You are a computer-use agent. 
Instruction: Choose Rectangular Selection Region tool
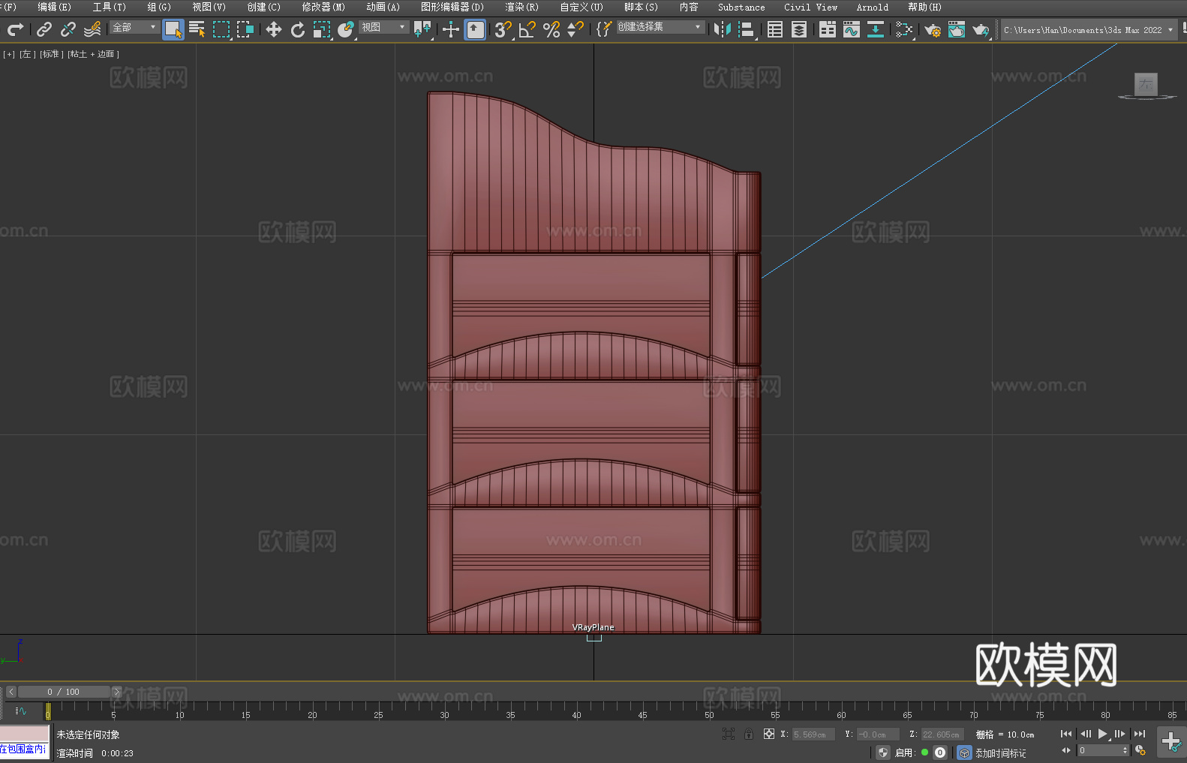pos(221,29)
